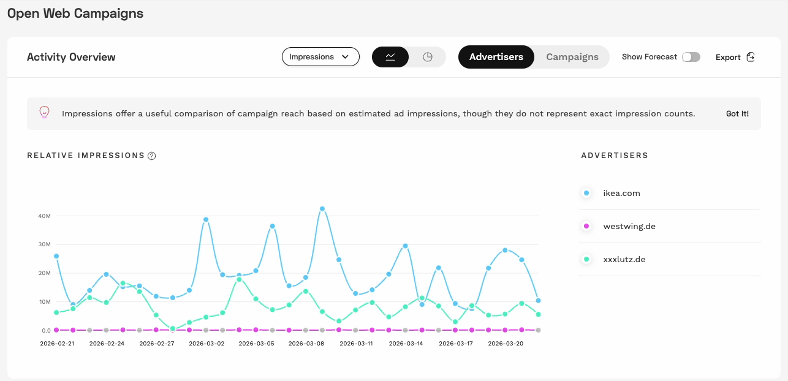Viewport: 788px width, 381px height.
Task: Enable the Show Forecast switch
Action: point(691,57)
